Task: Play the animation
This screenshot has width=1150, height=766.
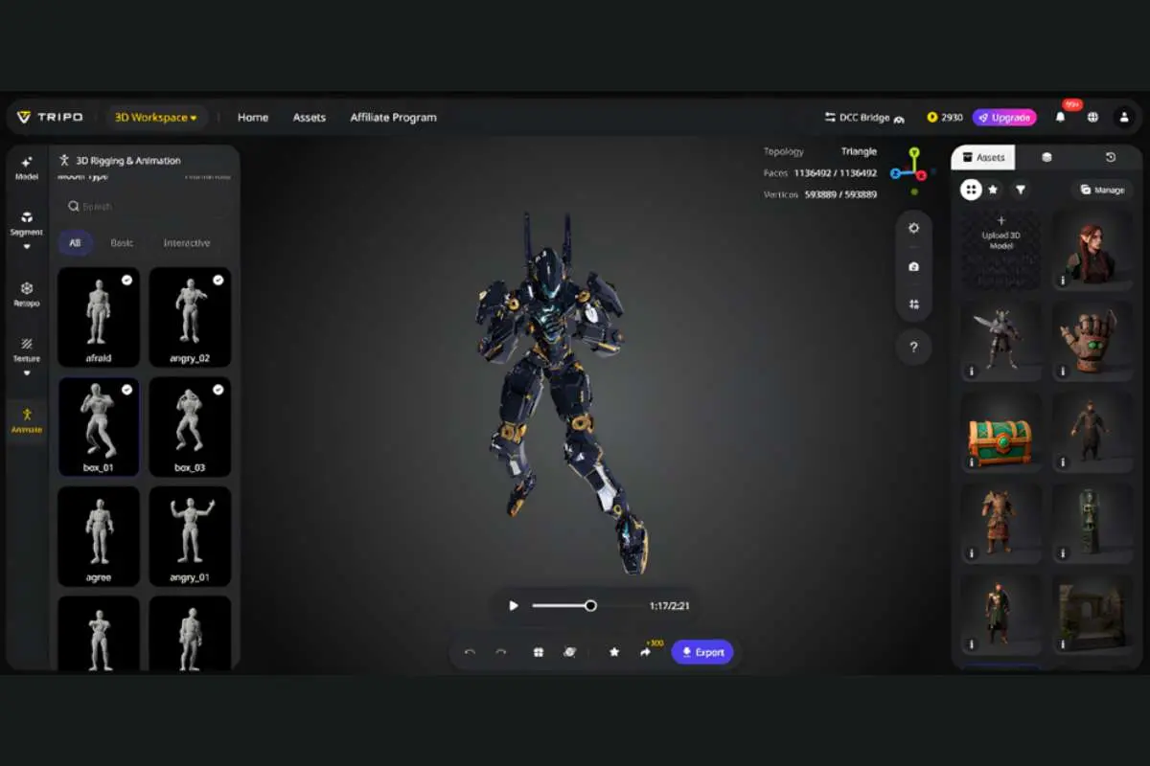Action: [x=514, y=605]
